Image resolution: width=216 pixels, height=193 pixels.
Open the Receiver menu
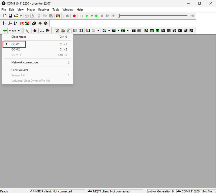pos(43,10)
